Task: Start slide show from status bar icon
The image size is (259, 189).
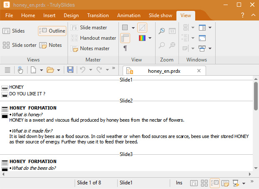Action: (236, 183)
